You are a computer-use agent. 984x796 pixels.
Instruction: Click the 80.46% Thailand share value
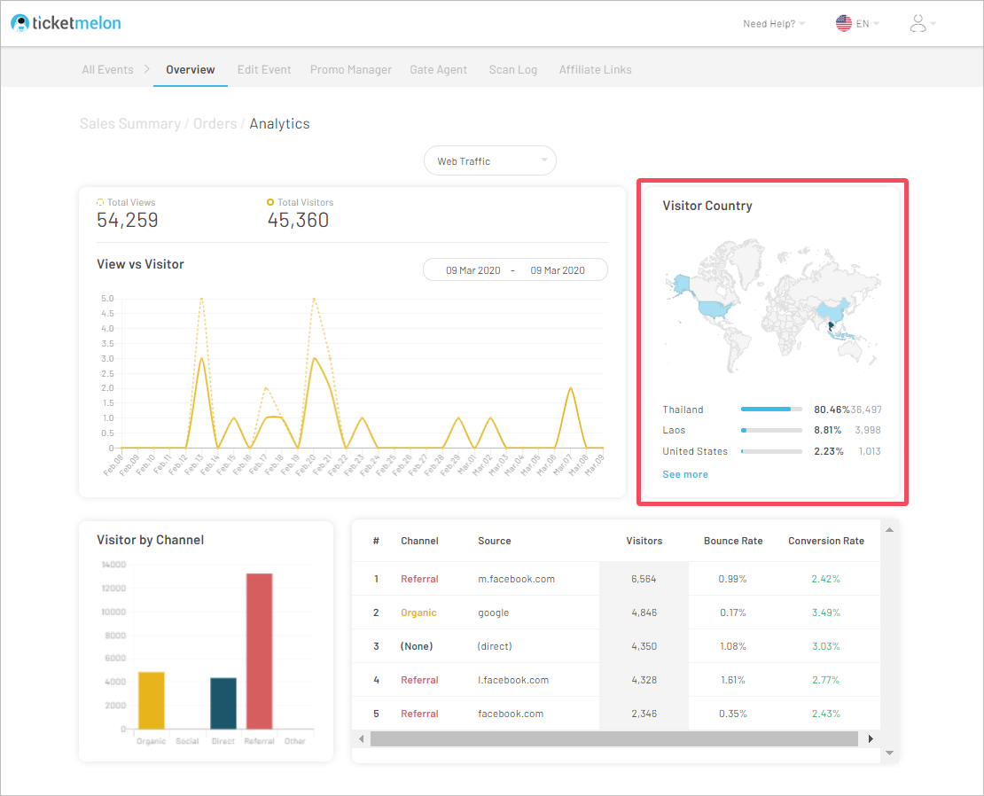click(x=832, y=410)
